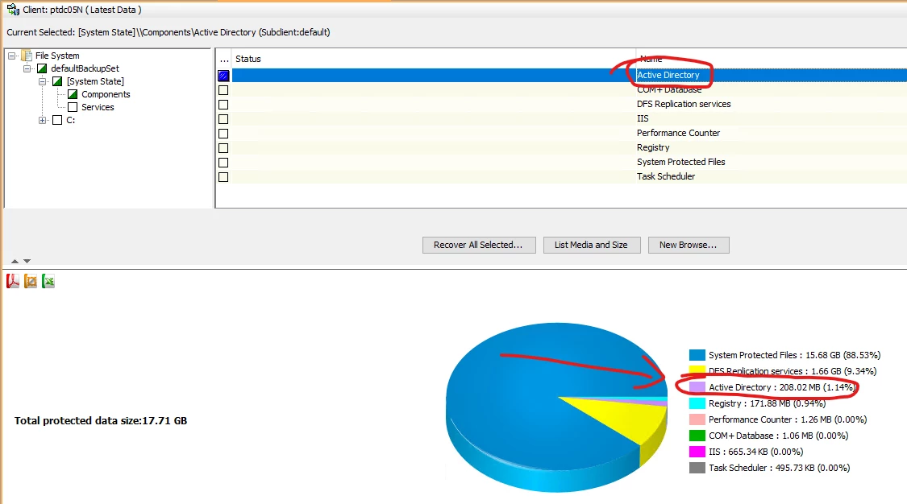
Task: Select C: tree label
Action: pos(71,120)
